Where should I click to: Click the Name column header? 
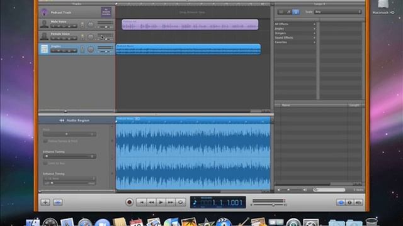(x=314, y=105)
